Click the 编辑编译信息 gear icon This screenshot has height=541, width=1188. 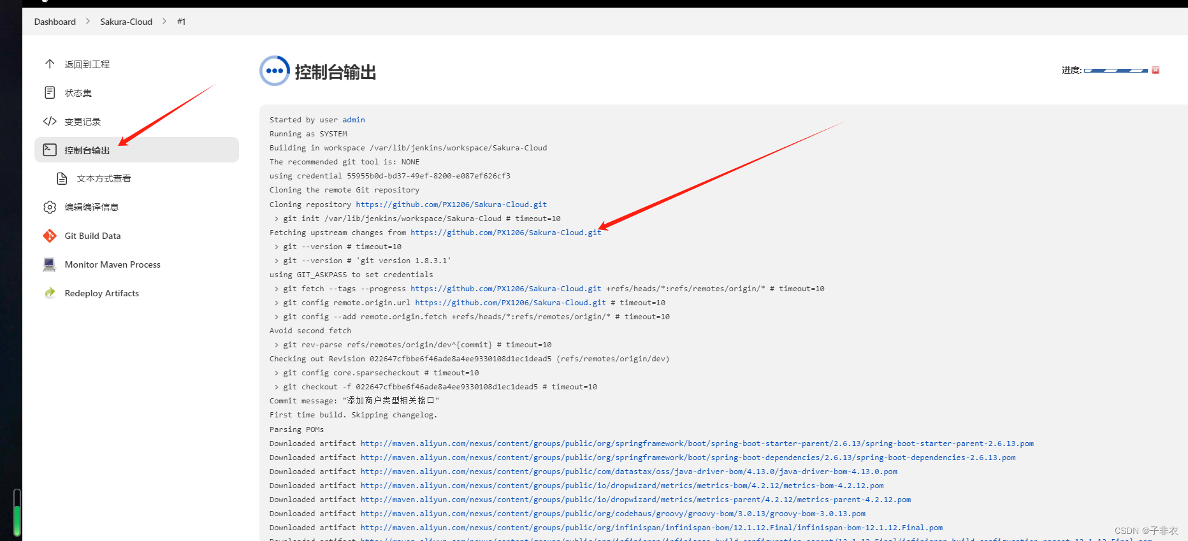tap(50, 207)
